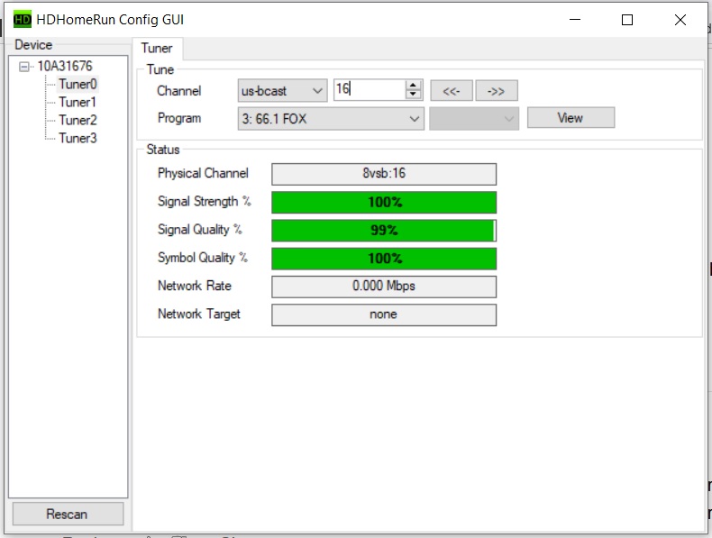
Task: Click the Network Target label
Action: tap(199, 314)
